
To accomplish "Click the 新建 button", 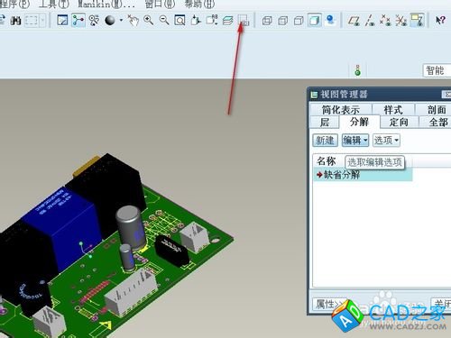I will point(325,140).
